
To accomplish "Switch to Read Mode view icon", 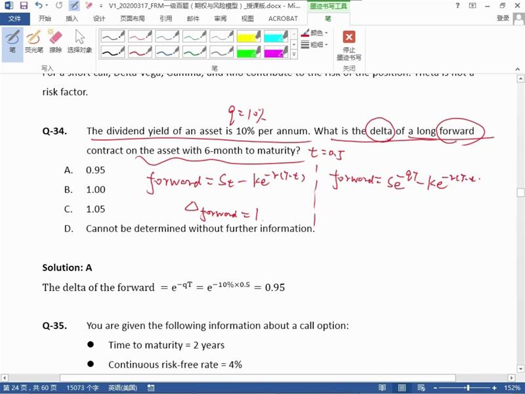I will (382, 388).
